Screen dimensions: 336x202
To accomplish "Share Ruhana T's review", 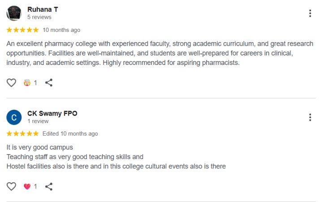I will tap(49, 82).
